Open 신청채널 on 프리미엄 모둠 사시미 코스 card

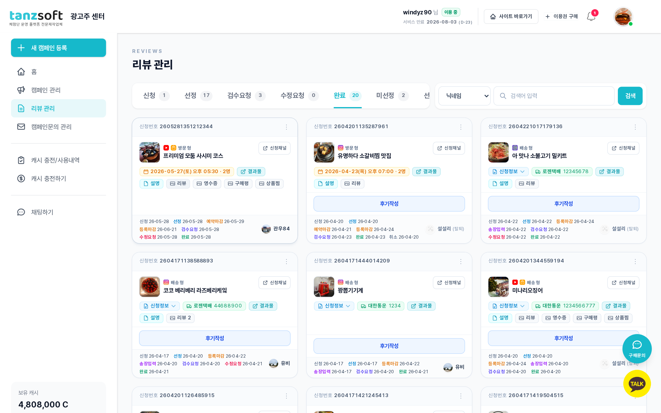274,148
